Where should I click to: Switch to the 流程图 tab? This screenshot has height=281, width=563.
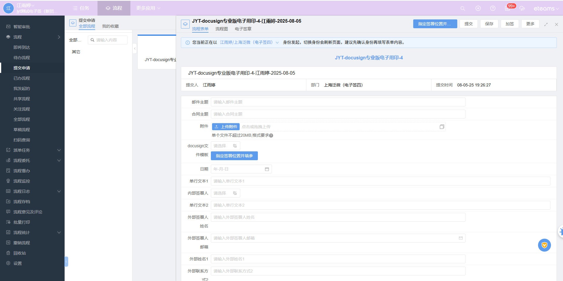point(221,29)
